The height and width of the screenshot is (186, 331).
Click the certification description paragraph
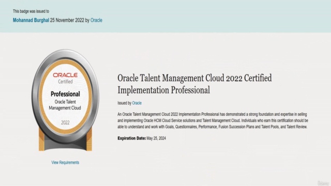pyautogui.click(x=213, y=120)
